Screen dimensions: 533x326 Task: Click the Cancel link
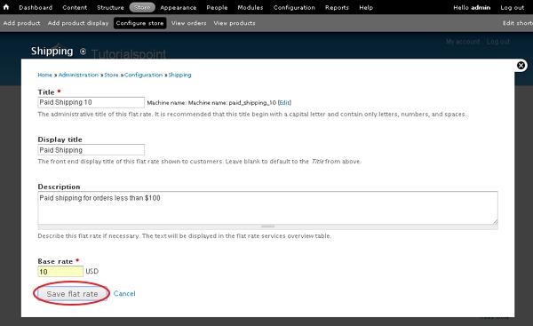tap(124, 294)
